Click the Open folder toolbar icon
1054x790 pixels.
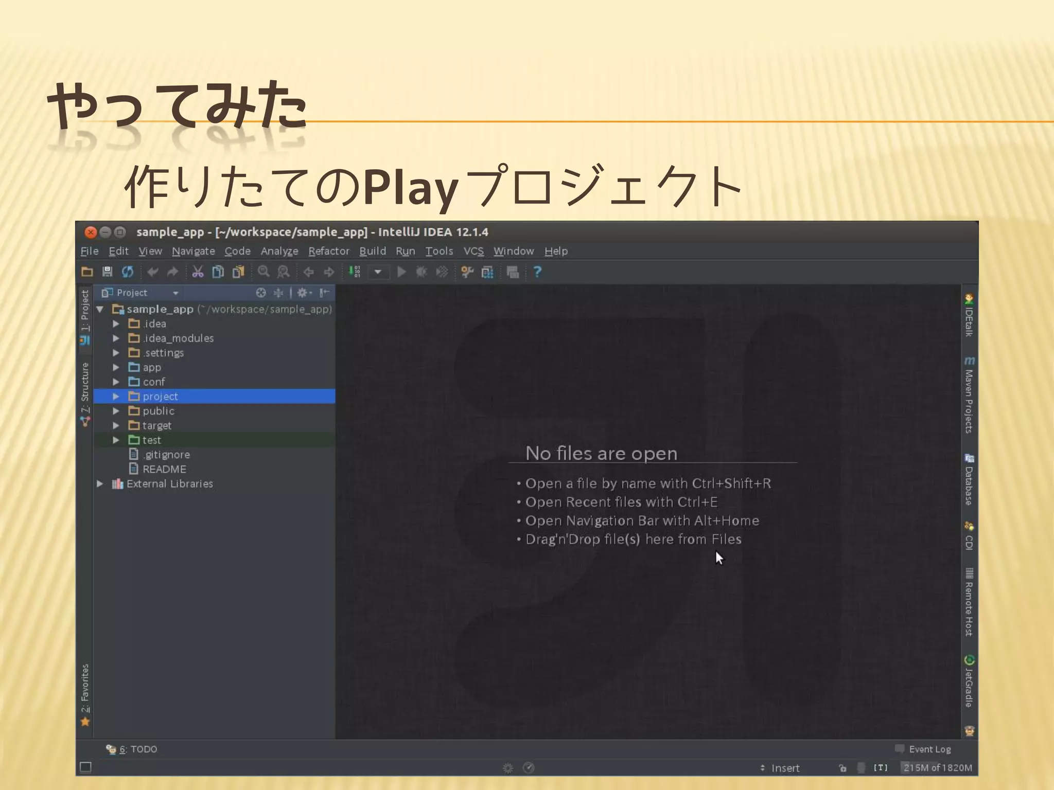point(87,272)
